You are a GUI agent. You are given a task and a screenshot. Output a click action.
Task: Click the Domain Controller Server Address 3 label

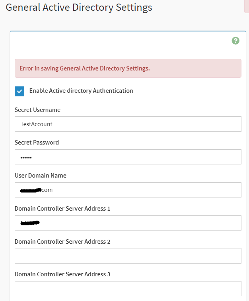click(62, 274)
